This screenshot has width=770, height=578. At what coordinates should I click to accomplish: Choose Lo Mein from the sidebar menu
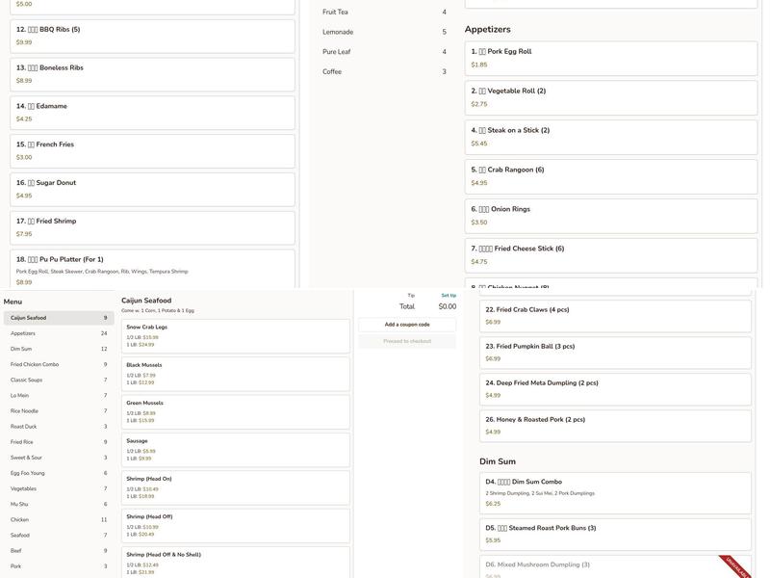click(58, 395)
